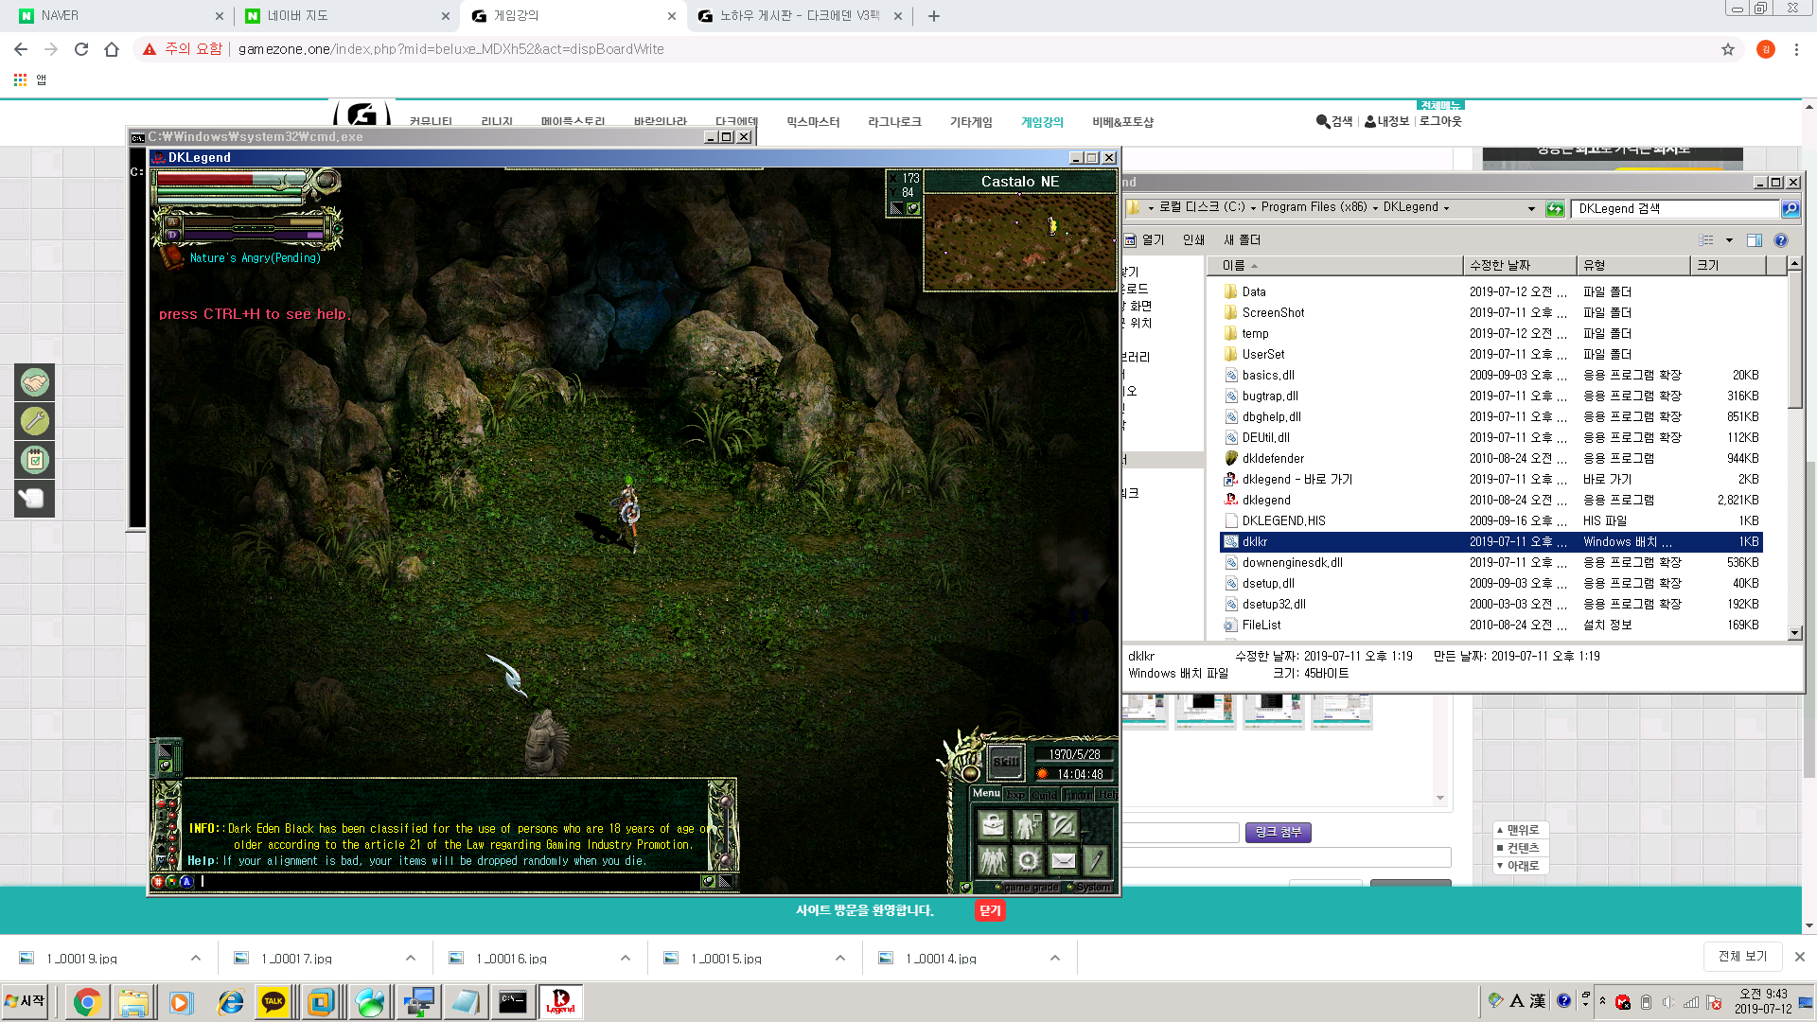Screen dimensions: 1817x1022
Task: Expand options for 1_00019.jpg download
Action: coord(196,958)
